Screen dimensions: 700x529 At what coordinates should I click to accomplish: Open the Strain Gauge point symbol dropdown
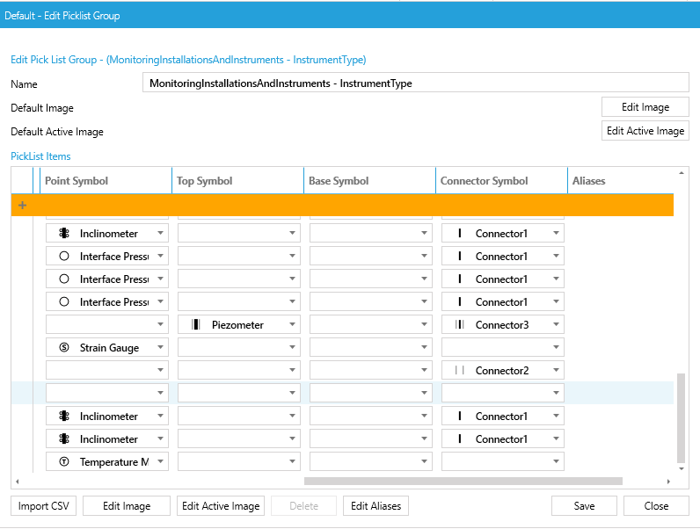click(x=160, y=347)
